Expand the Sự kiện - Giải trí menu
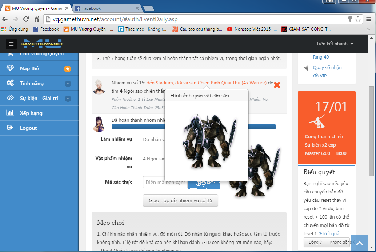 (68, 99)
